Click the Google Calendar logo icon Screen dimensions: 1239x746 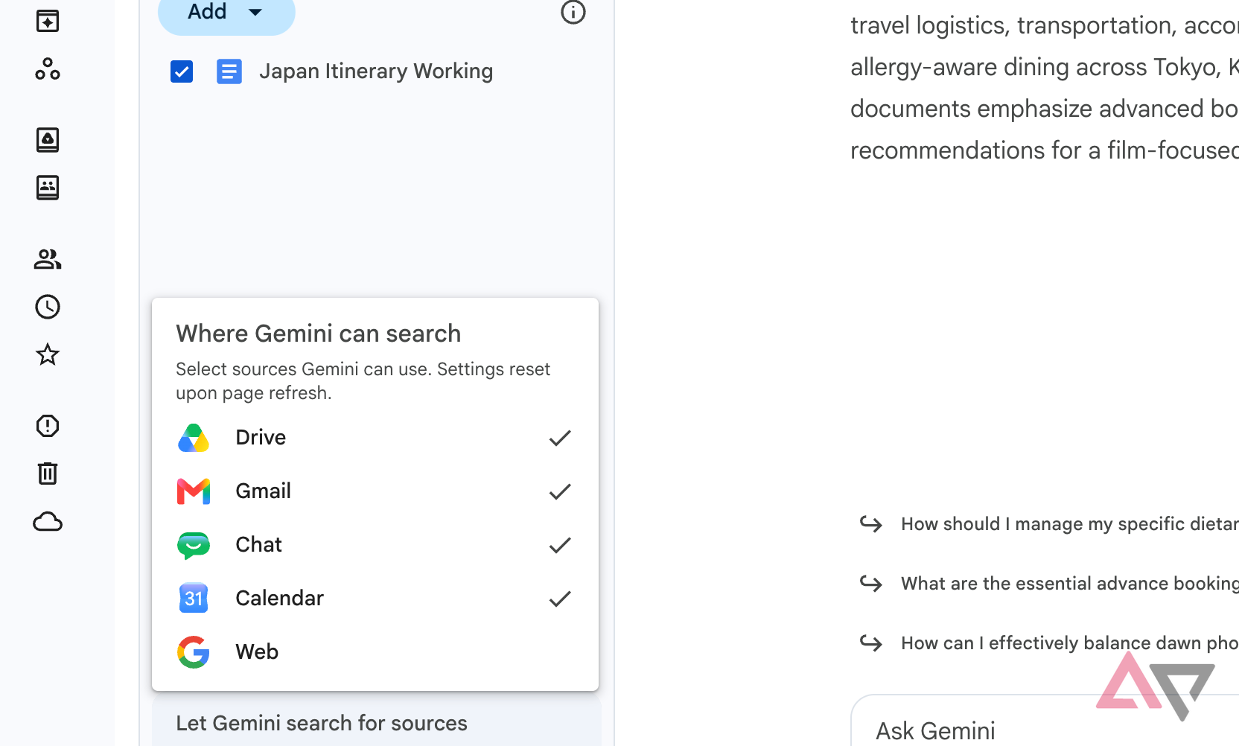[194, 599]
